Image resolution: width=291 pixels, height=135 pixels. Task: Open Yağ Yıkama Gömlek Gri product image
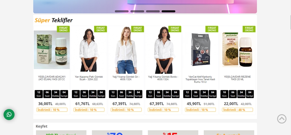point(126,50)
